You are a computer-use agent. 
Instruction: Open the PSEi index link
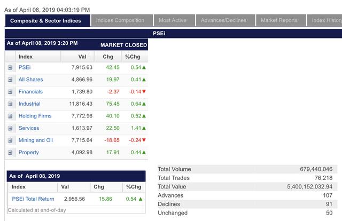pyautogui.click(x=25, y=67)
